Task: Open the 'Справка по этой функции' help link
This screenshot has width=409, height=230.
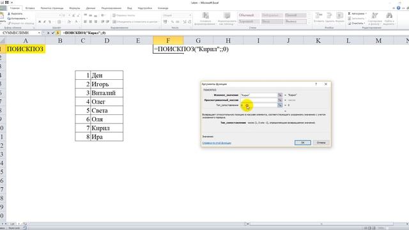Action: click(x=217, y=143)
